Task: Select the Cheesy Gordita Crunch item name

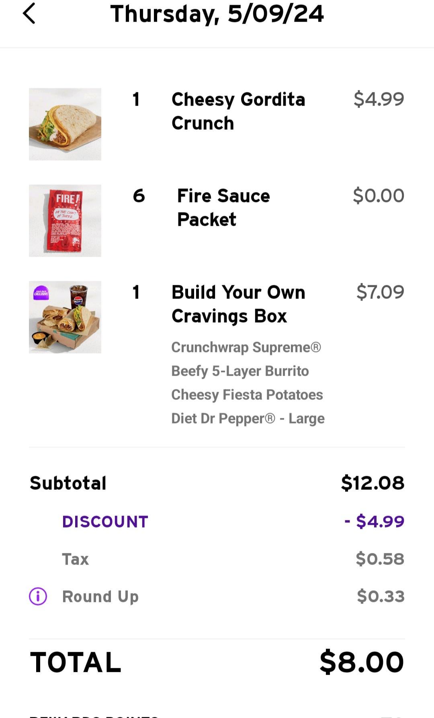Action: 238,111
